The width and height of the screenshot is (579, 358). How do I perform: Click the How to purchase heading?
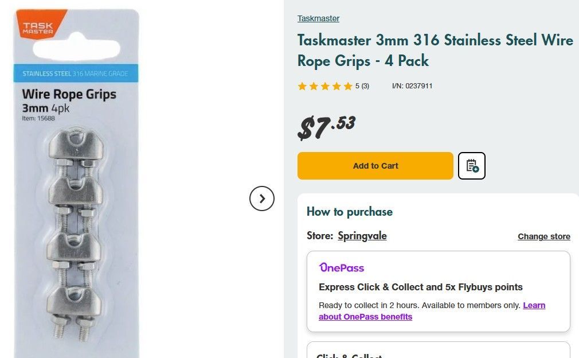tap(349, 212)
